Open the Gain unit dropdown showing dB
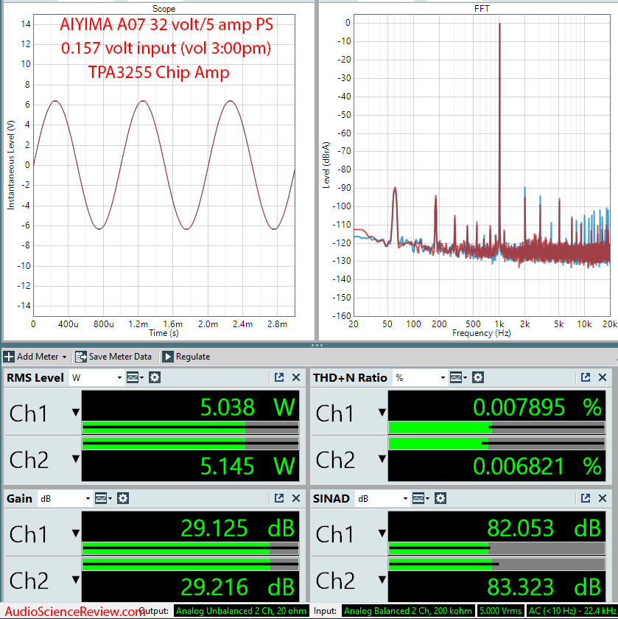Screen dimensions: 618x619 65,499
